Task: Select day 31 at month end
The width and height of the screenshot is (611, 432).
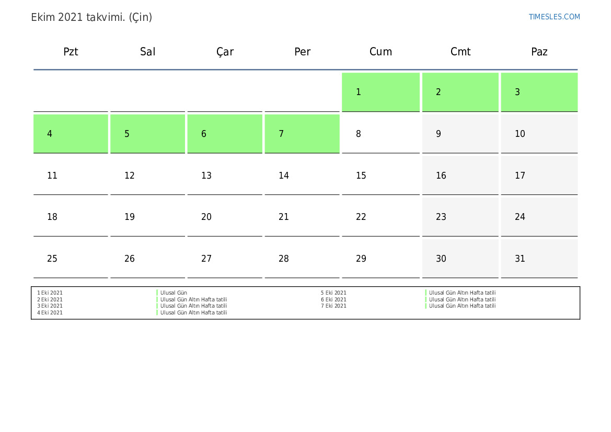Action: (x=539, y=259)
